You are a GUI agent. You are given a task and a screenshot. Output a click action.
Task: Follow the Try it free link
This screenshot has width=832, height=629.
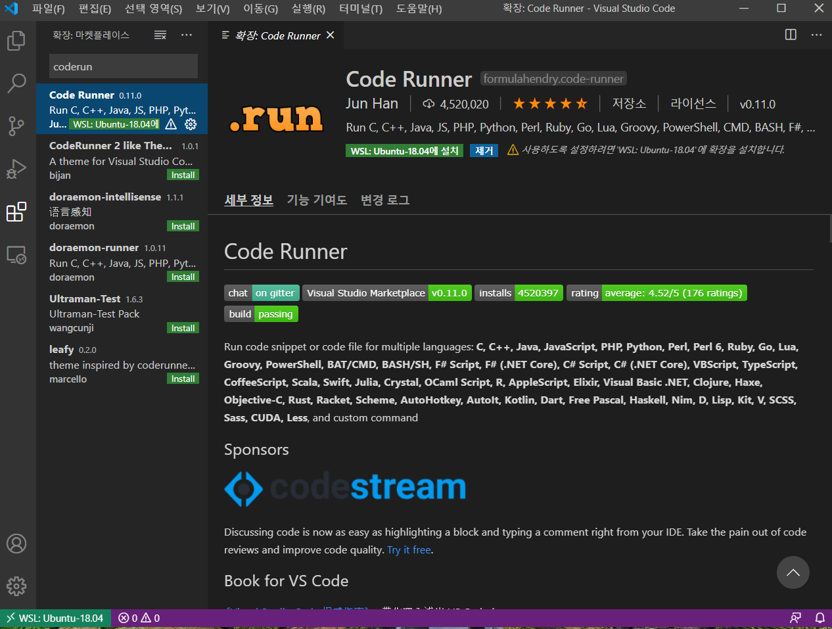pyautogui.click(x=409, y=549)
